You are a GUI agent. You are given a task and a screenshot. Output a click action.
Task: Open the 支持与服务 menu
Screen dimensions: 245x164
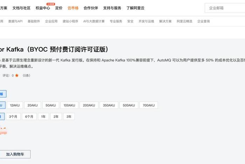pos(112,8)
